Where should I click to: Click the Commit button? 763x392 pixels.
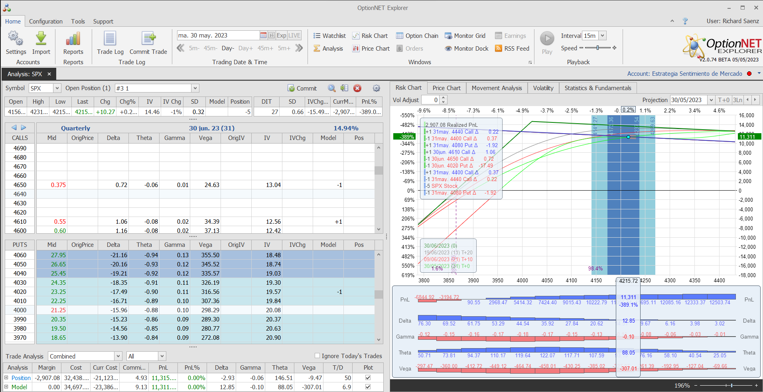tap(302, 88)
